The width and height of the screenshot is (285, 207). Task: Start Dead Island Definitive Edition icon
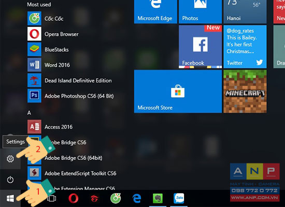click(x=34, y=80)
